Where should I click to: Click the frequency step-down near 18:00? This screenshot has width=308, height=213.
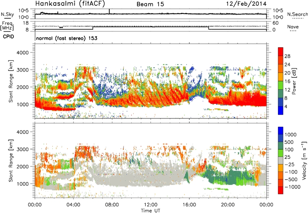tap(208, 28)
